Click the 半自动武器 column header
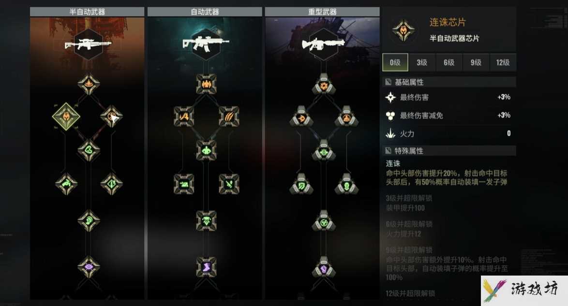 [87, 12]
